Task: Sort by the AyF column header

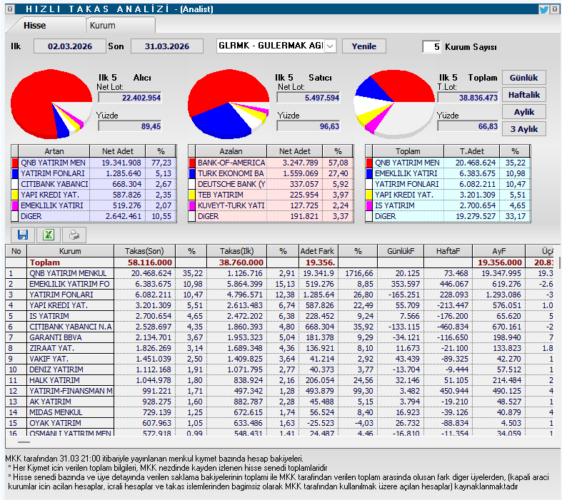Action: click(499, 251)
